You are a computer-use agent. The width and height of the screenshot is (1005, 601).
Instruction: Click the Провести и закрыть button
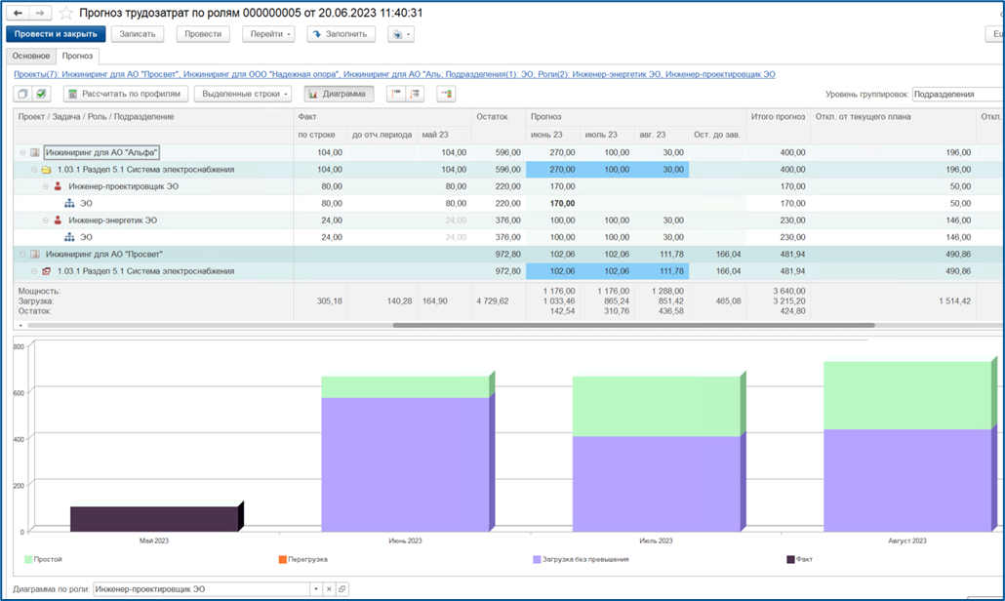tap(56, 34)
